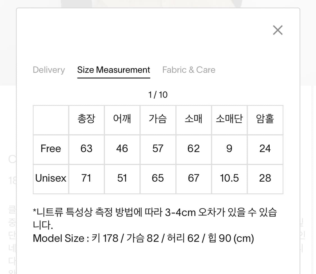
Task: Click the 가슴 column header
Action: point(158,119)
